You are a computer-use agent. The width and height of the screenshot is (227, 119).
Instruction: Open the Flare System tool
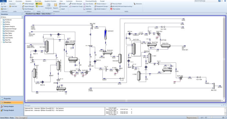click(115, 9)
